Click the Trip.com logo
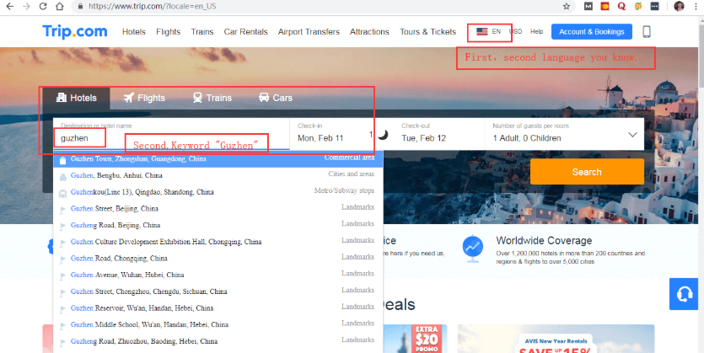This screenshot has height=353, width=704. pos(75,32)
